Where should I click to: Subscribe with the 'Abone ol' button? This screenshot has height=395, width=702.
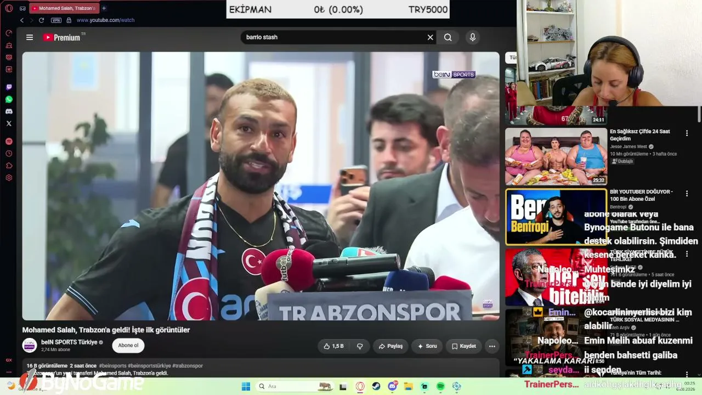128,345
